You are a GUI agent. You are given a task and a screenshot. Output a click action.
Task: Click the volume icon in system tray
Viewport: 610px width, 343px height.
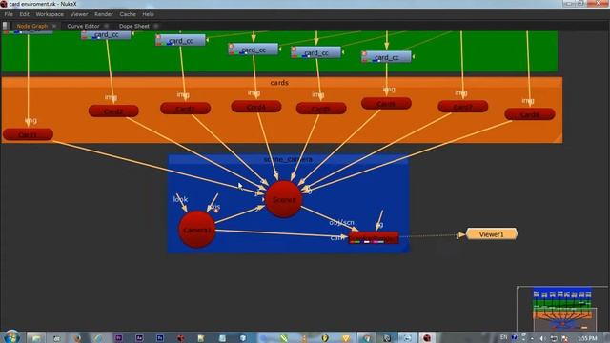tap(543, 338)
